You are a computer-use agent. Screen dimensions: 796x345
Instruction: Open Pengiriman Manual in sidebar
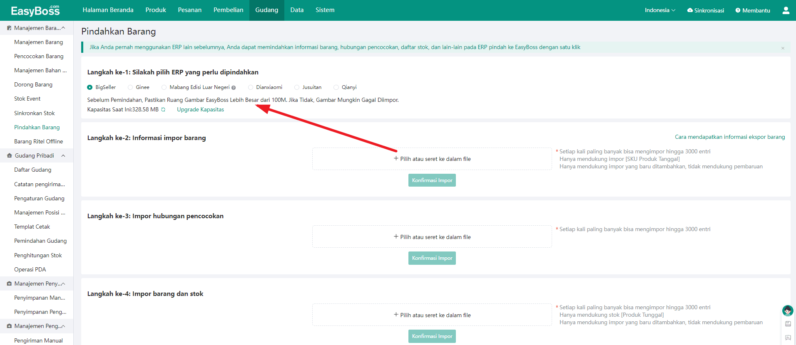click(x=38, y=340)
